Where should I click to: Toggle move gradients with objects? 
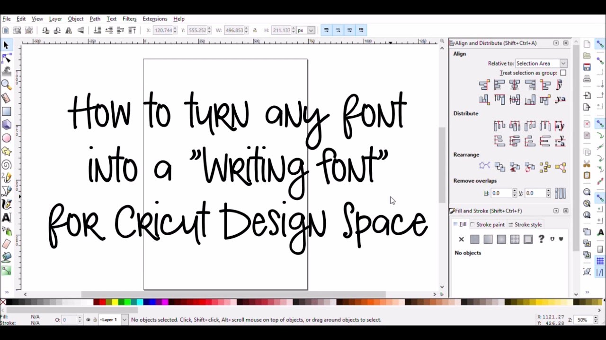coord(349,30)
